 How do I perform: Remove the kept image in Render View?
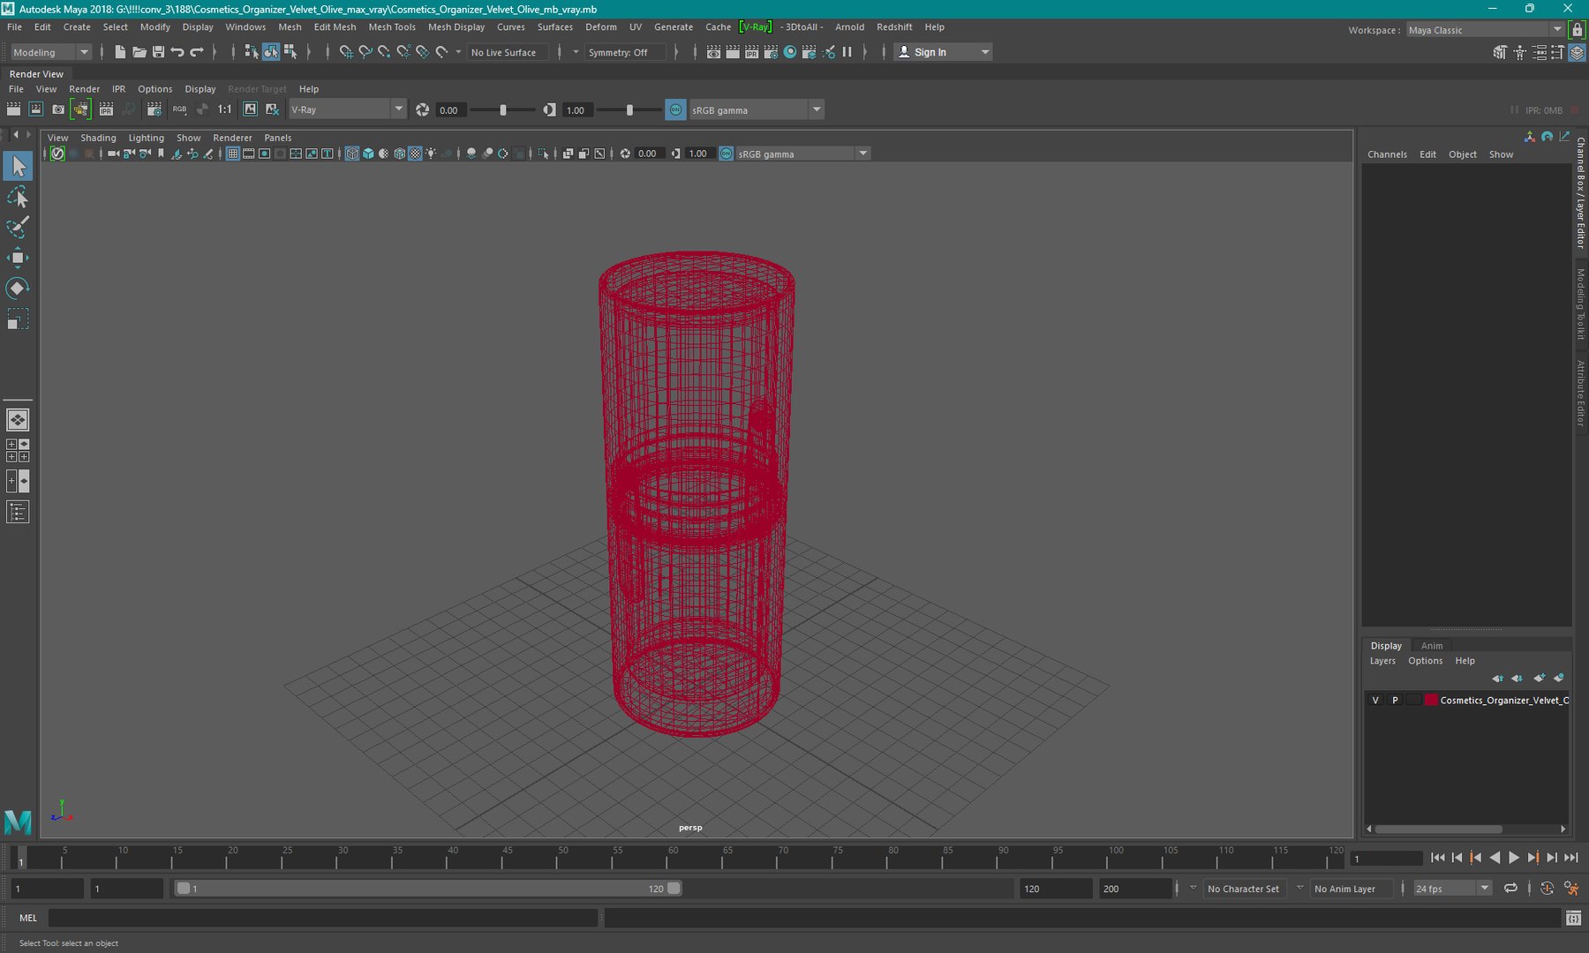[272, 109]
